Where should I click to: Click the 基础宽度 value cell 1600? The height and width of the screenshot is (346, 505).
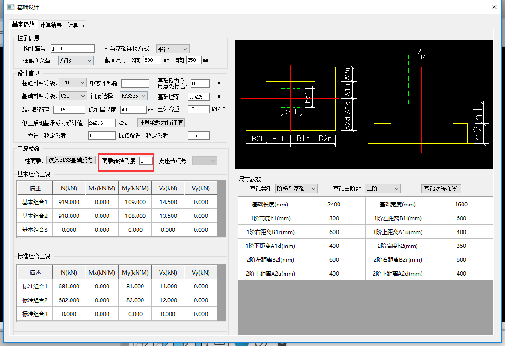point(461,205)
